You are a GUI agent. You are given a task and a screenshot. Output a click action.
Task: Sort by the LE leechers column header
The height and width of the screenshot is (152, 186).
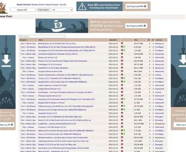click(x=153, y=40)
